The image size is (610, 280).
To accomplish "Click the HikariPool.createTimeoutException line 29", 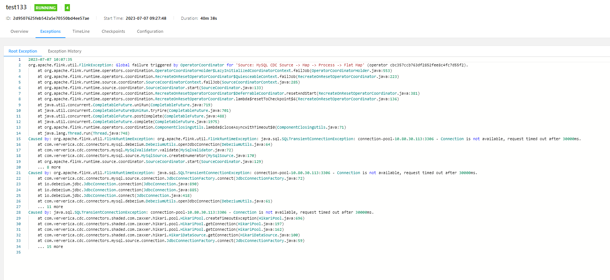I will (x=171, y=218).
